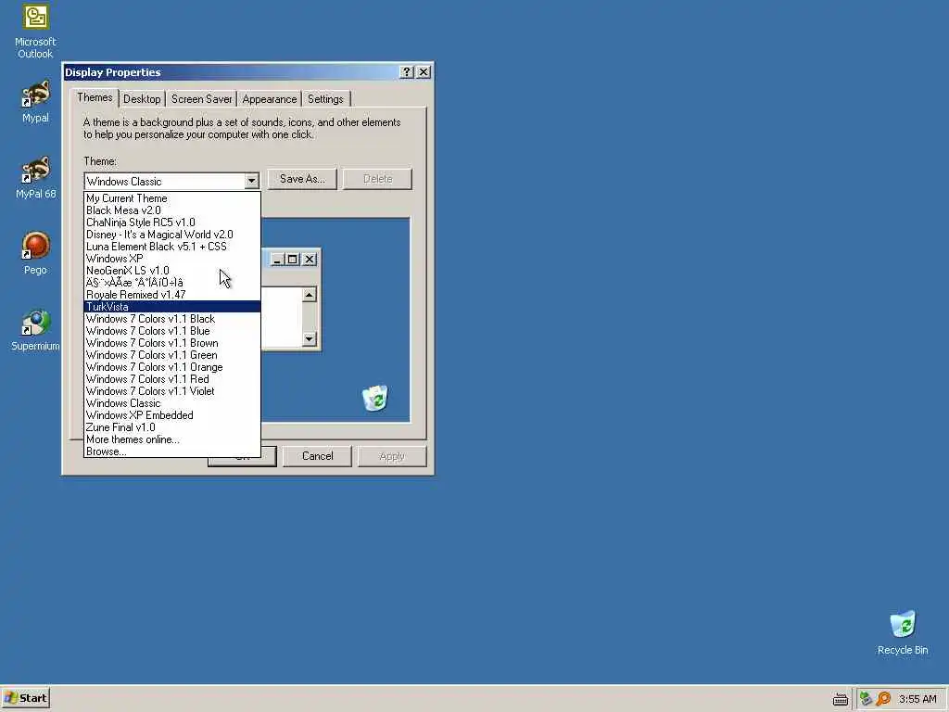The height and width of the screenshot is (712, 949).
Task: Open the Microsoft Outlook desktop icon
Action: (35, 32)
